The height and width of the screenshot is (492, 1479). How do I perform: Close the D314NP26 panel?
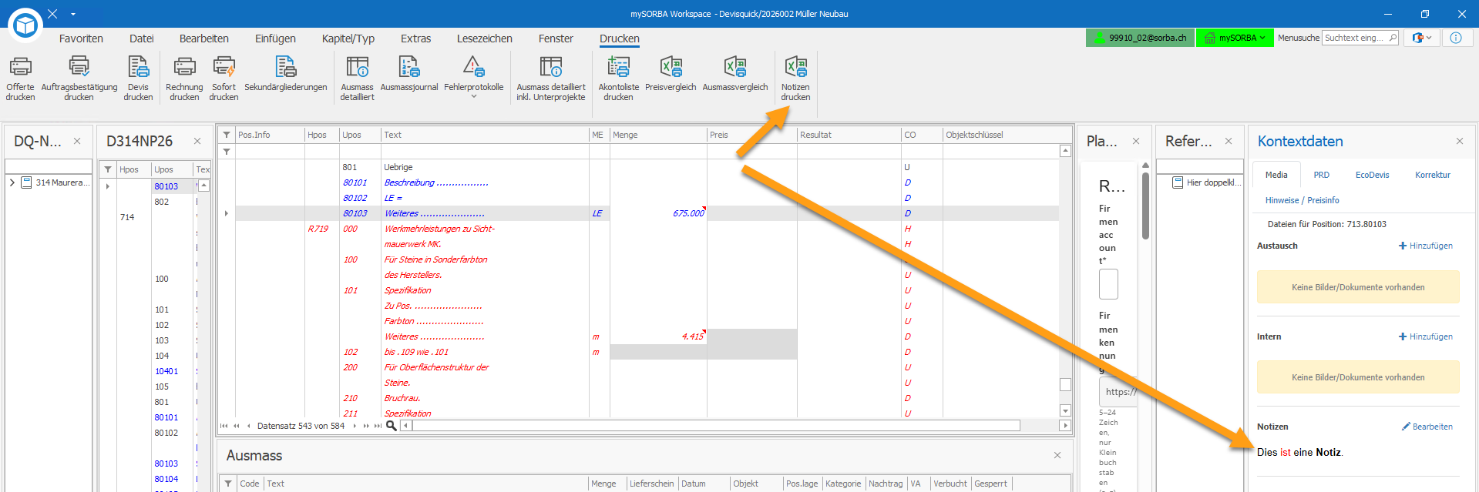click(x=197, y=141)
